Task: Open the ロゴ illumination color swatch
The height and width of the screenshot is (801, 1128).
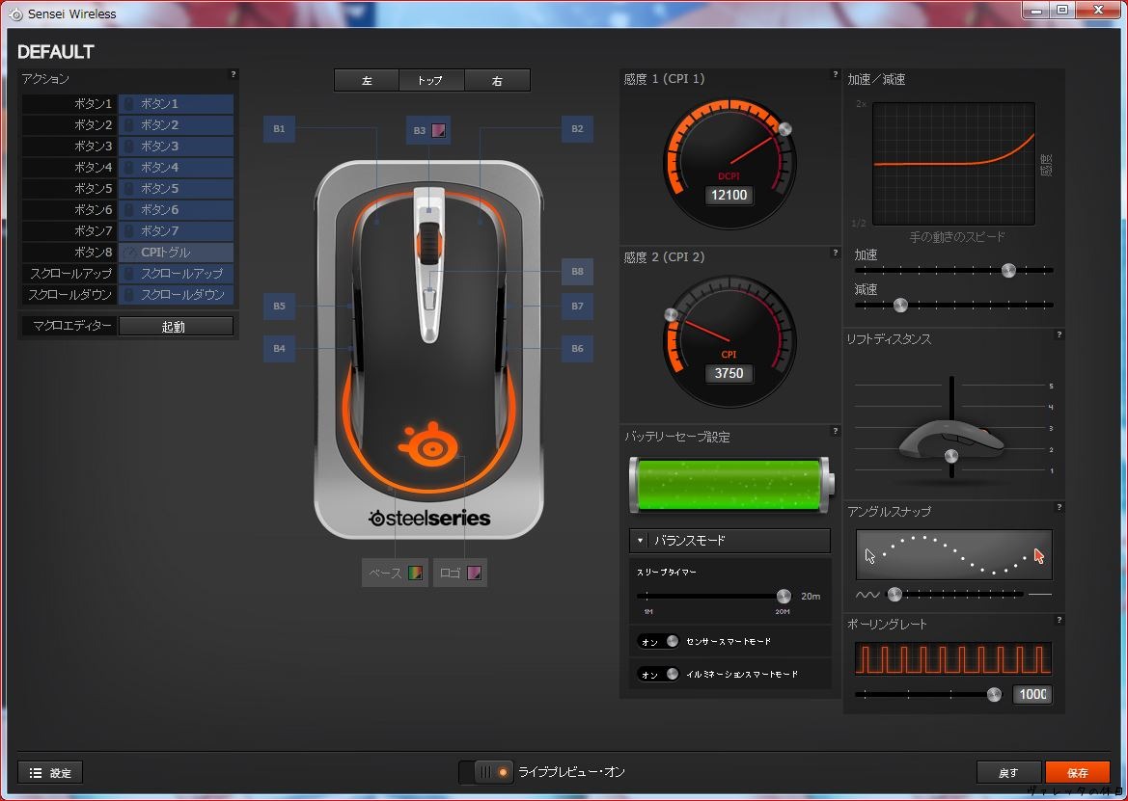Action: click(474, 573)
